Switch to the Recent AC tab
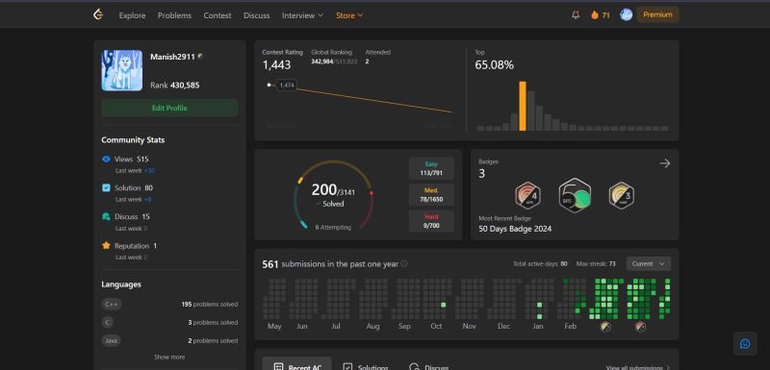770x370 pixels. tap(296, 364)
